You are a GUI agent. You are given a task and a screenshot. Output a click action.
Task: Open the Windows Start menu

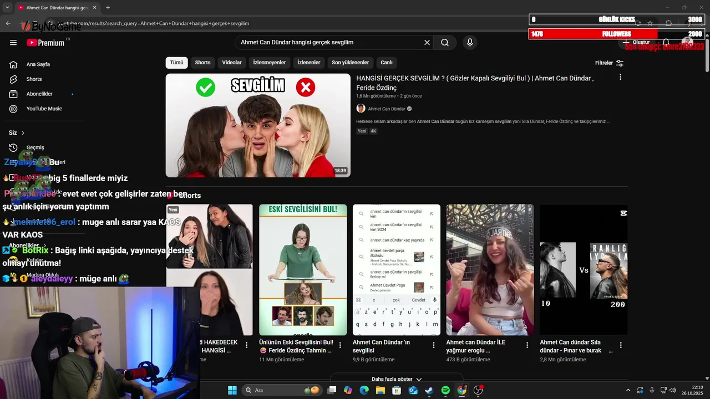[x=232, y=390]
